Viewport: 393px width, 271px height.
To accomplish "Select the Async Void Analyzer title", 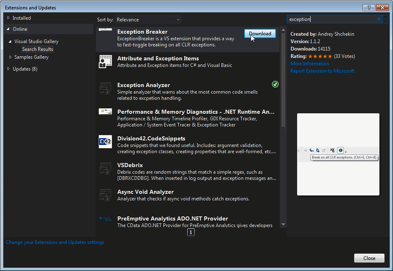I will tap(145, 192).
